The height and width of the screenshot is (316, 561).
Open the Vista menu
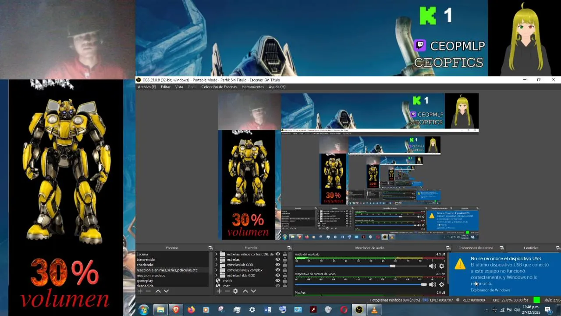click(x=179, y=87)
